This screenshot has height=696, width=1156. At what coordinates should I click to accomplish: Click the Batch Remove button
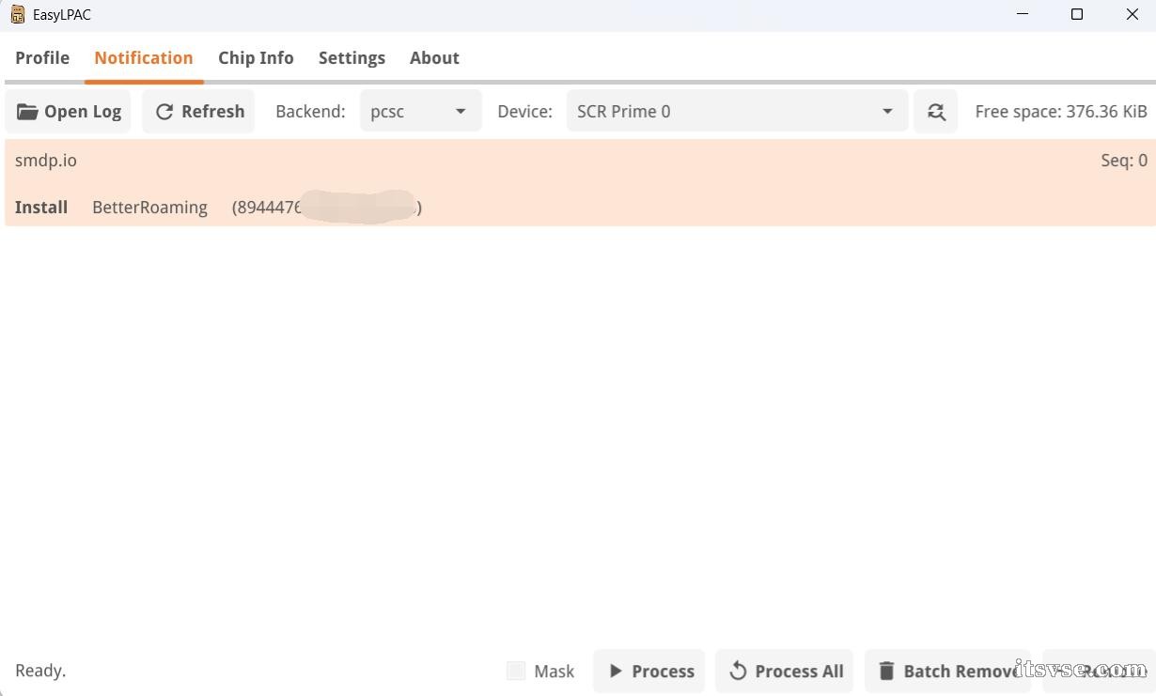[x=947, y=671]
